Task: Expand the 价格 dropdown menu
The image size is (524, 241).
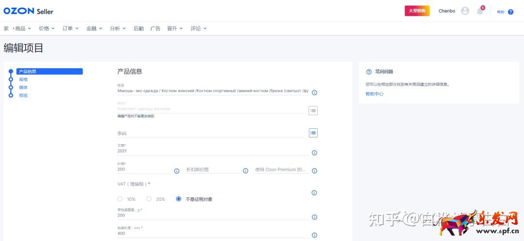Action: click(x=47, y=29)
